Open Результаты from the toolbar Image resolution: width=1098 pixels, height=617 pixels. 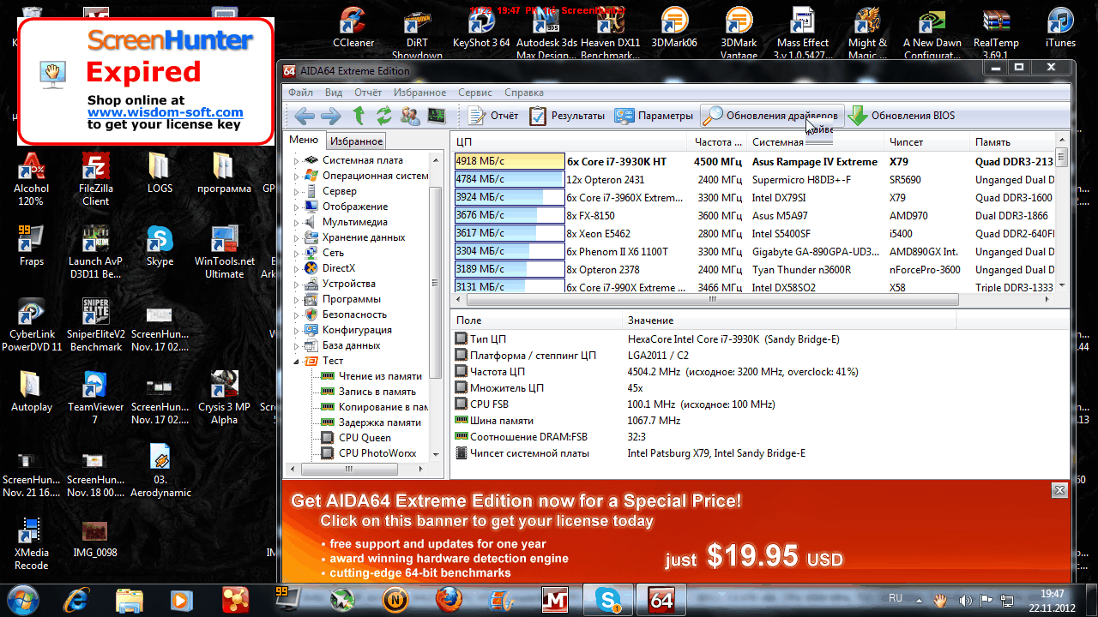567,116
